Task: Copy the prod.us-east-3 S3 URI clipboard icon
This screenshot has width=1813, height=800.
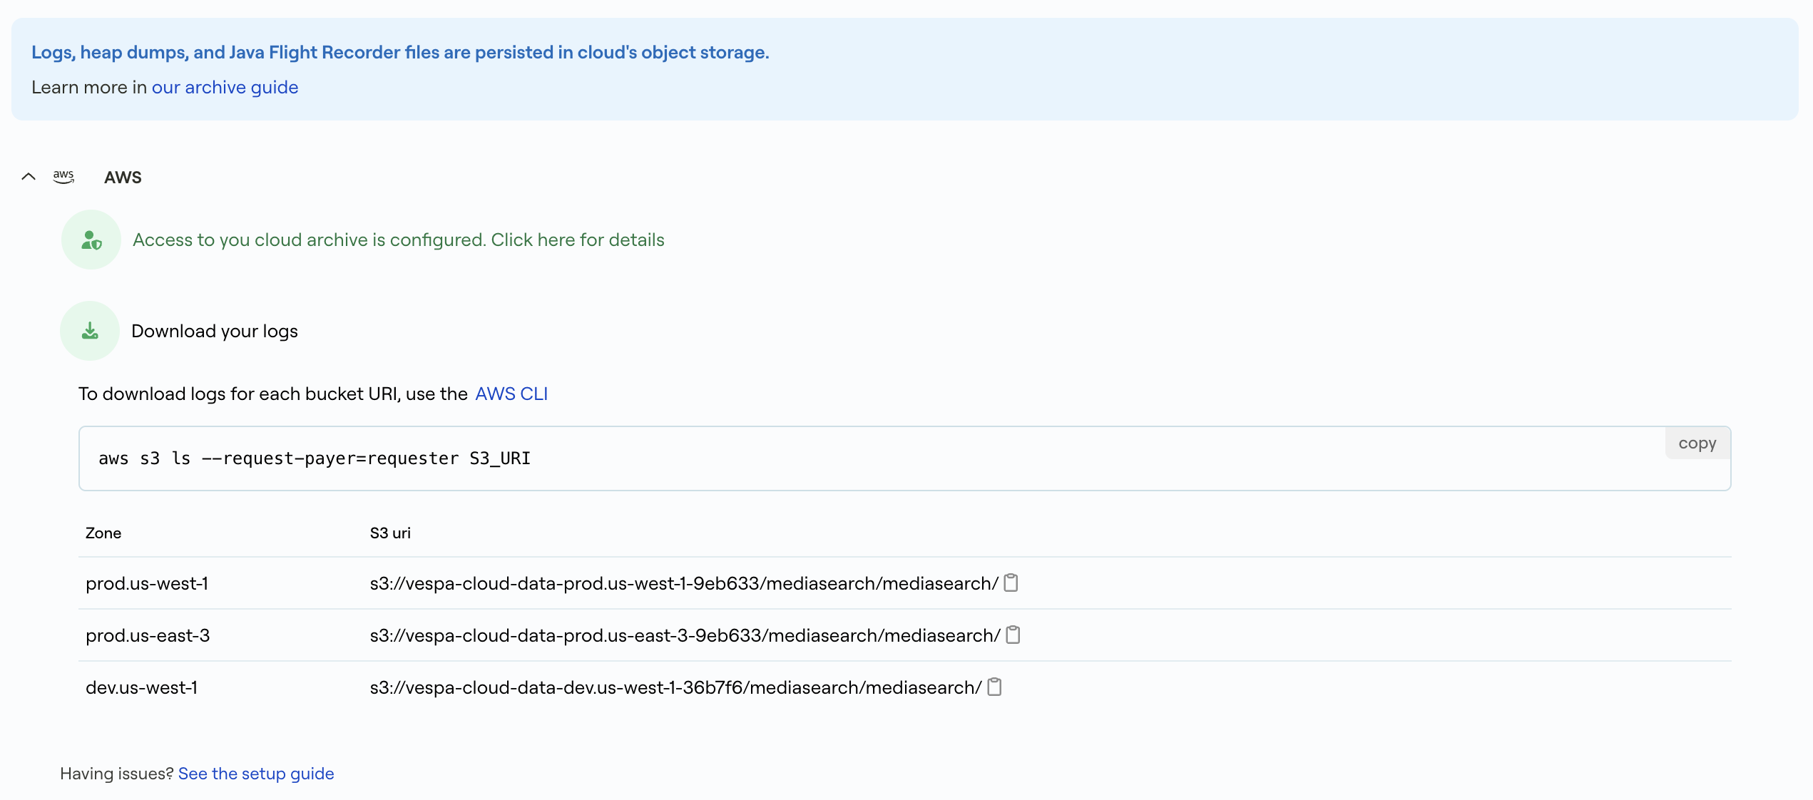Action: click(x=1013, y=635)
